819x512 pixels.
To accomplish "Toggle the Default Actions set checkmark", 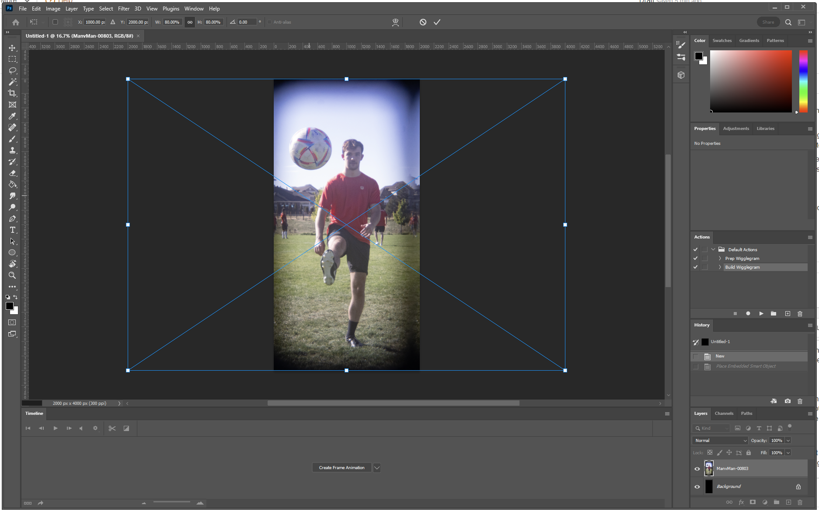I will (x=695, y=249).
